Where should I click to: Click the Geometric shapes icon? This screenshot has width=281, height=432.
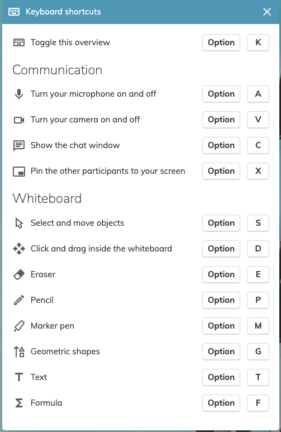19,352
